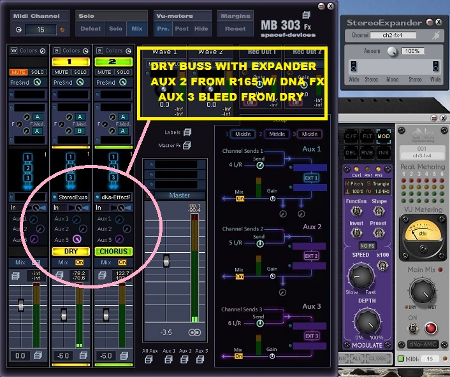Click the Solo Mix button
The image size is (450, 377).
(x=137, y=29)
